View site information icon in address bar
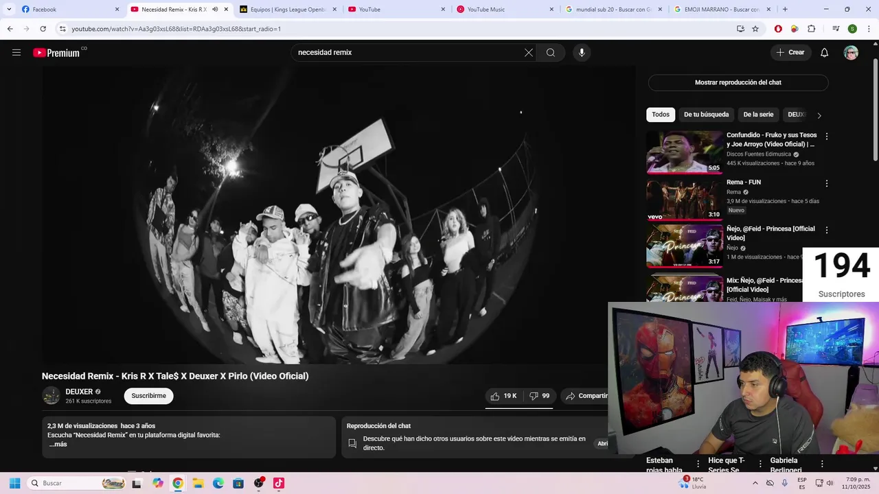This screenshot has width=879, height=494. 62,29
